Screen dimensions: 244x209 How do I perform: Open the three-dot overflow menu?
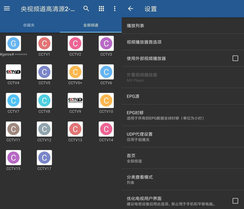[x=115, y=9]
